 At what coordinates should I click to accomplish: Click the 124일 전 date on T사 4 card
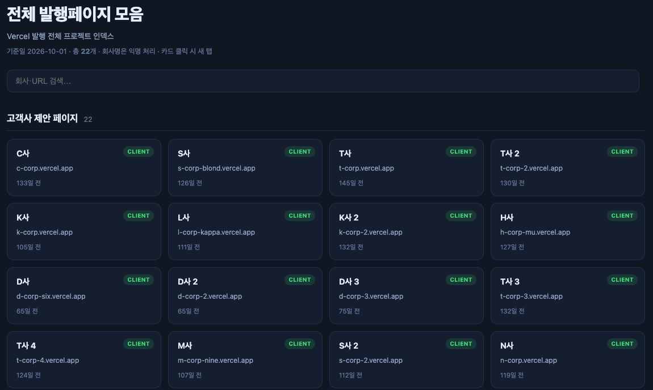coord(28,375)
